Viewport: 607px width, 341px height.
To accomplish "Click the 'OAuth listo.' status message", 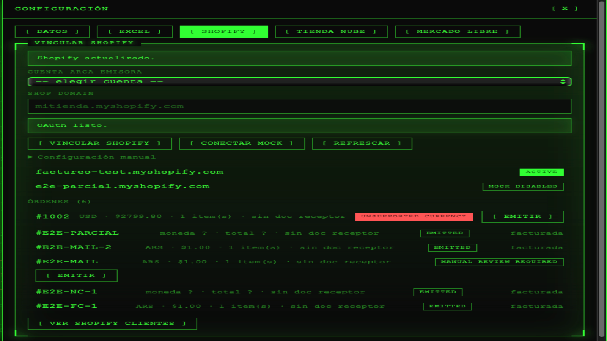I will tap(299, 125).
